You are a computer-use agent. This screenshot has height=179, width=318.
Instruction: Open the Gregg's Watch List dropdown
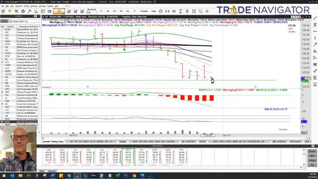(25, 21)
